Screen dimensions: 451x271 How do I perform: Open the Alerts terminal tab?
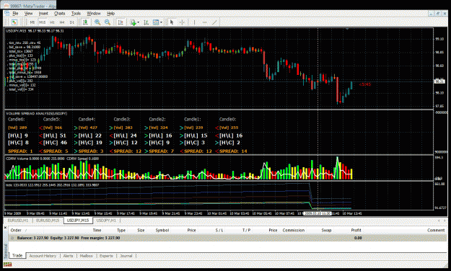tap(68, 256)
